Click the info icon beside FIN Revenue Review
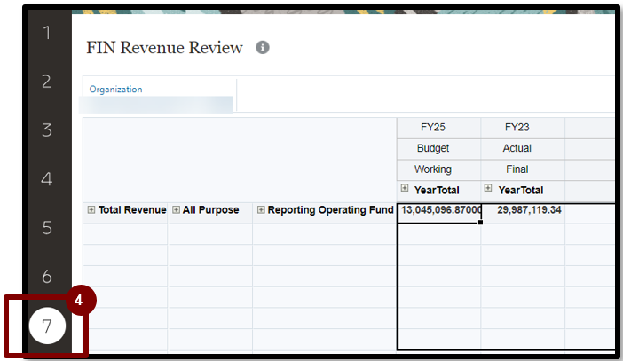The height and width of the screenshot is (361, 623). [263, 48]
